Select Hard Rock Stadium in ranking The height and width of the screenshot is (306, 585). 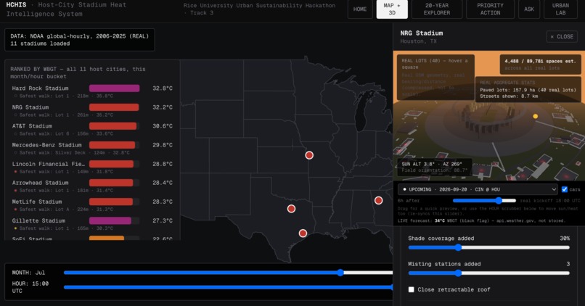click(x=92, y=91)
